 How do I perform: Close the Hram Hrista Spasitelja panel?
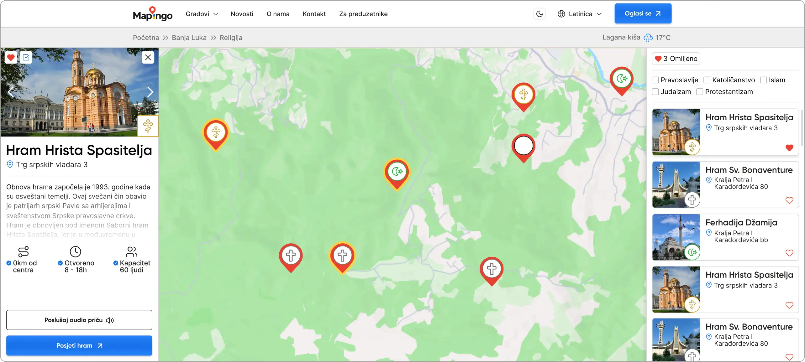click(148, 57)
